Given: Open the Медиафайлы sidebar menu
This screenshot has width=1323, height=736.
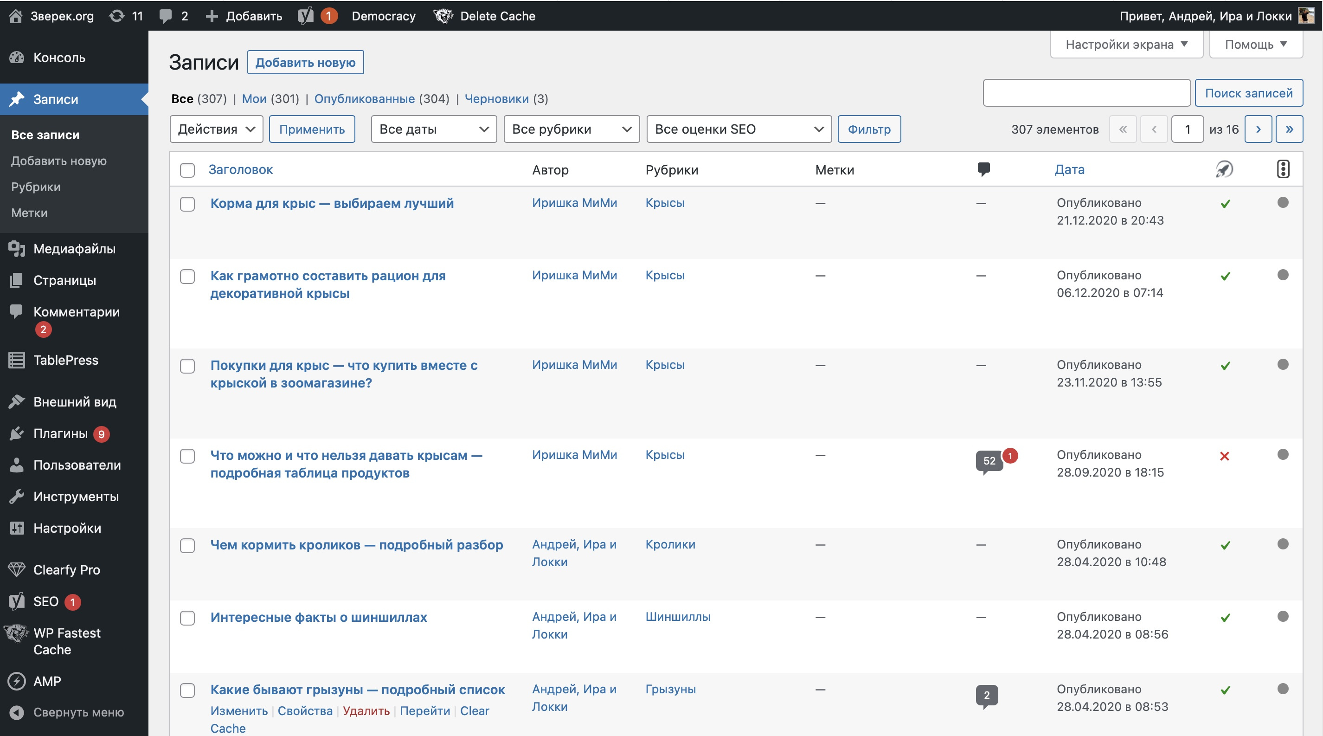Looking at the screenshot, I should coord(74,249).
